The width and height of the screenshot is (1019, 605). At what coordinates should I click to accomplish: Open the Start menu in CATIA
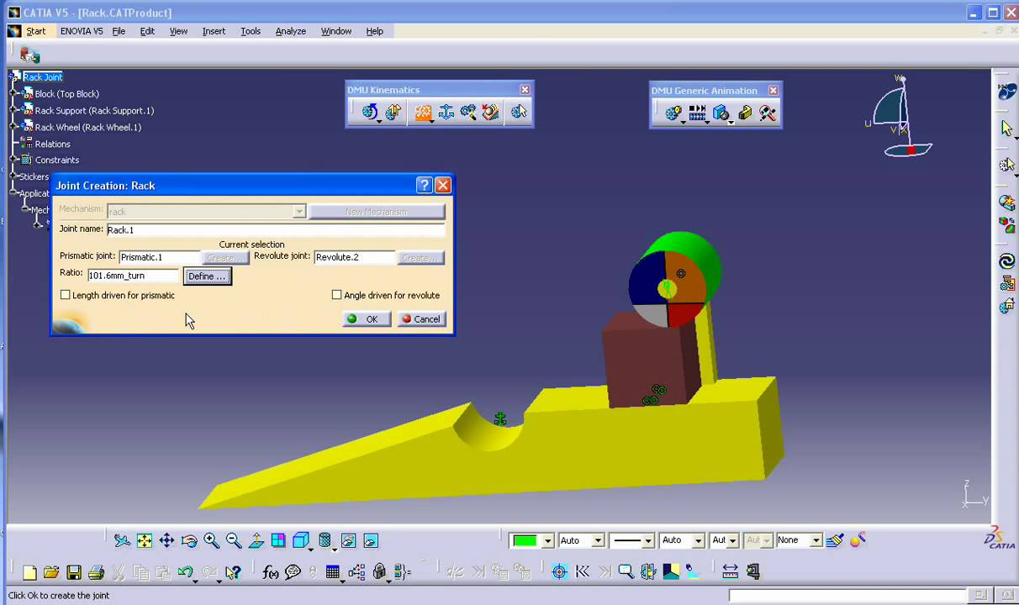(x=36, y=31)
